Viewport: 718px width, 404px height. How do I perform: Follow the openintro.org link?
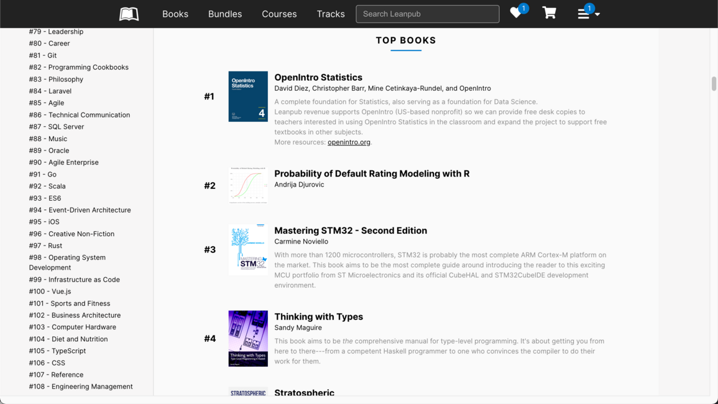point(349,142)
